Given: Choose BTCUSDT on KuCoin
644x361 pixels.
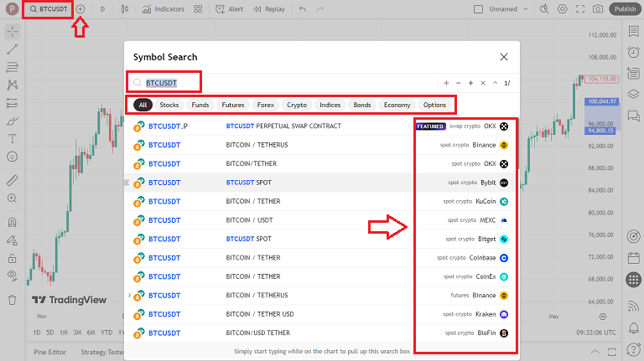Looking at the screenshot, I should pyautogui.click(x=322, y=201).
